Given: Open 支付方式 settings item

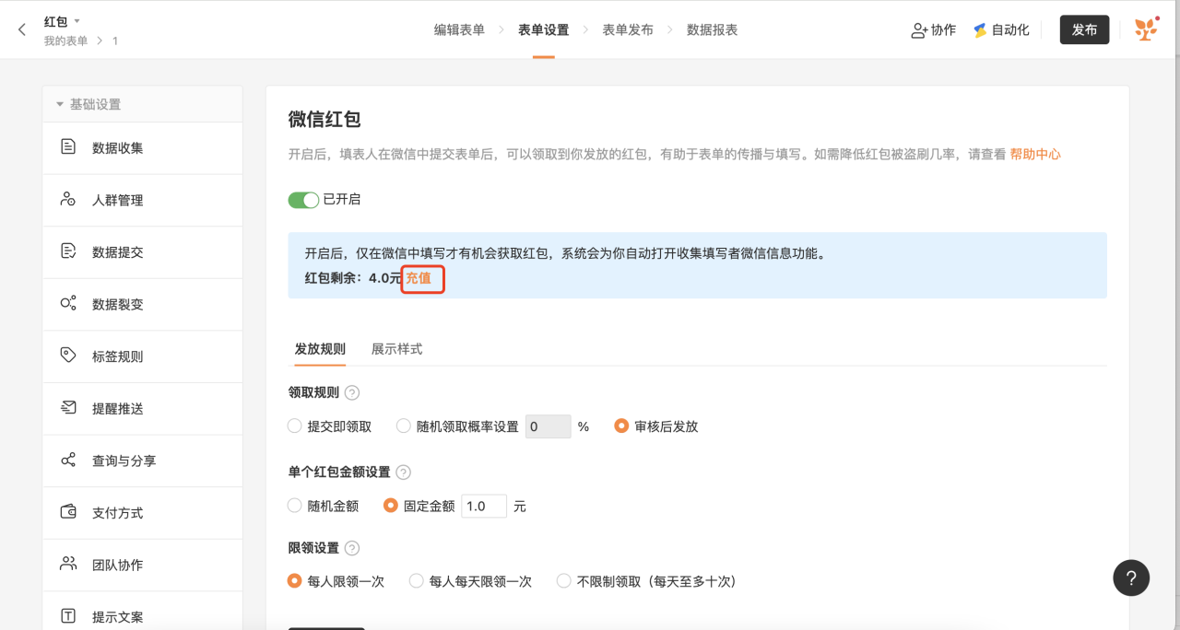Looking at the screenshot, I should (x=143, y=513).
